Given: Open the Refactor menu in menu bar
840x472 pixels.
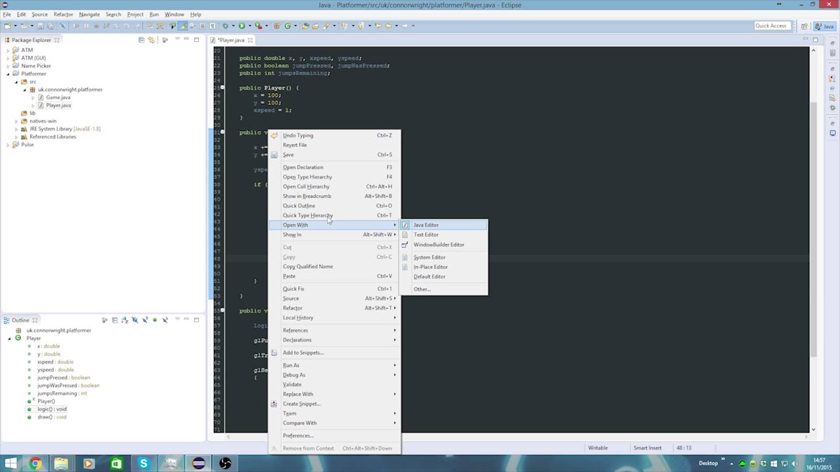Looking at the screenshot, I should point(63,14).
